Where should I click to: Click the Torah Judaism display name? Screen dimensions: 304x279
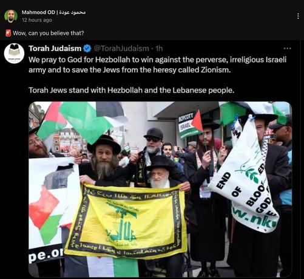coord(55,49)
